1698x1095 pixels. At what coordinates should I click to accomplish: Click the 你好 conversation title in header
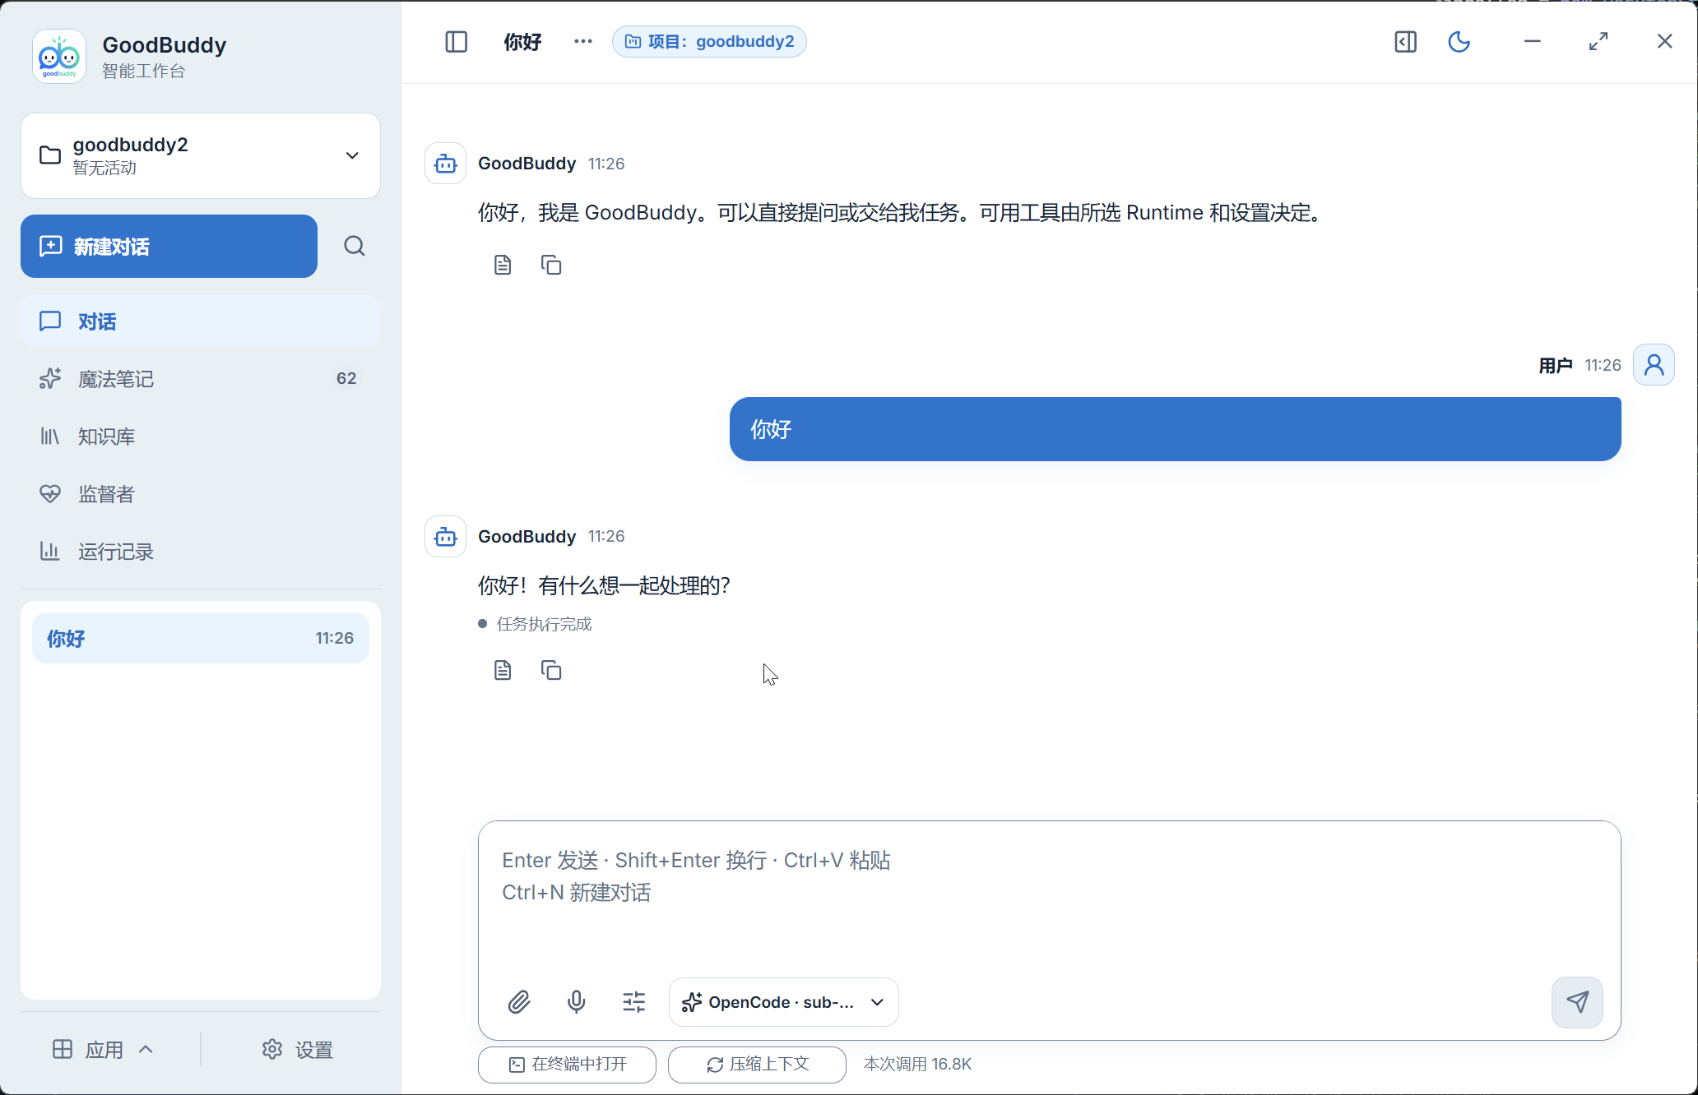tap(522, 42)
